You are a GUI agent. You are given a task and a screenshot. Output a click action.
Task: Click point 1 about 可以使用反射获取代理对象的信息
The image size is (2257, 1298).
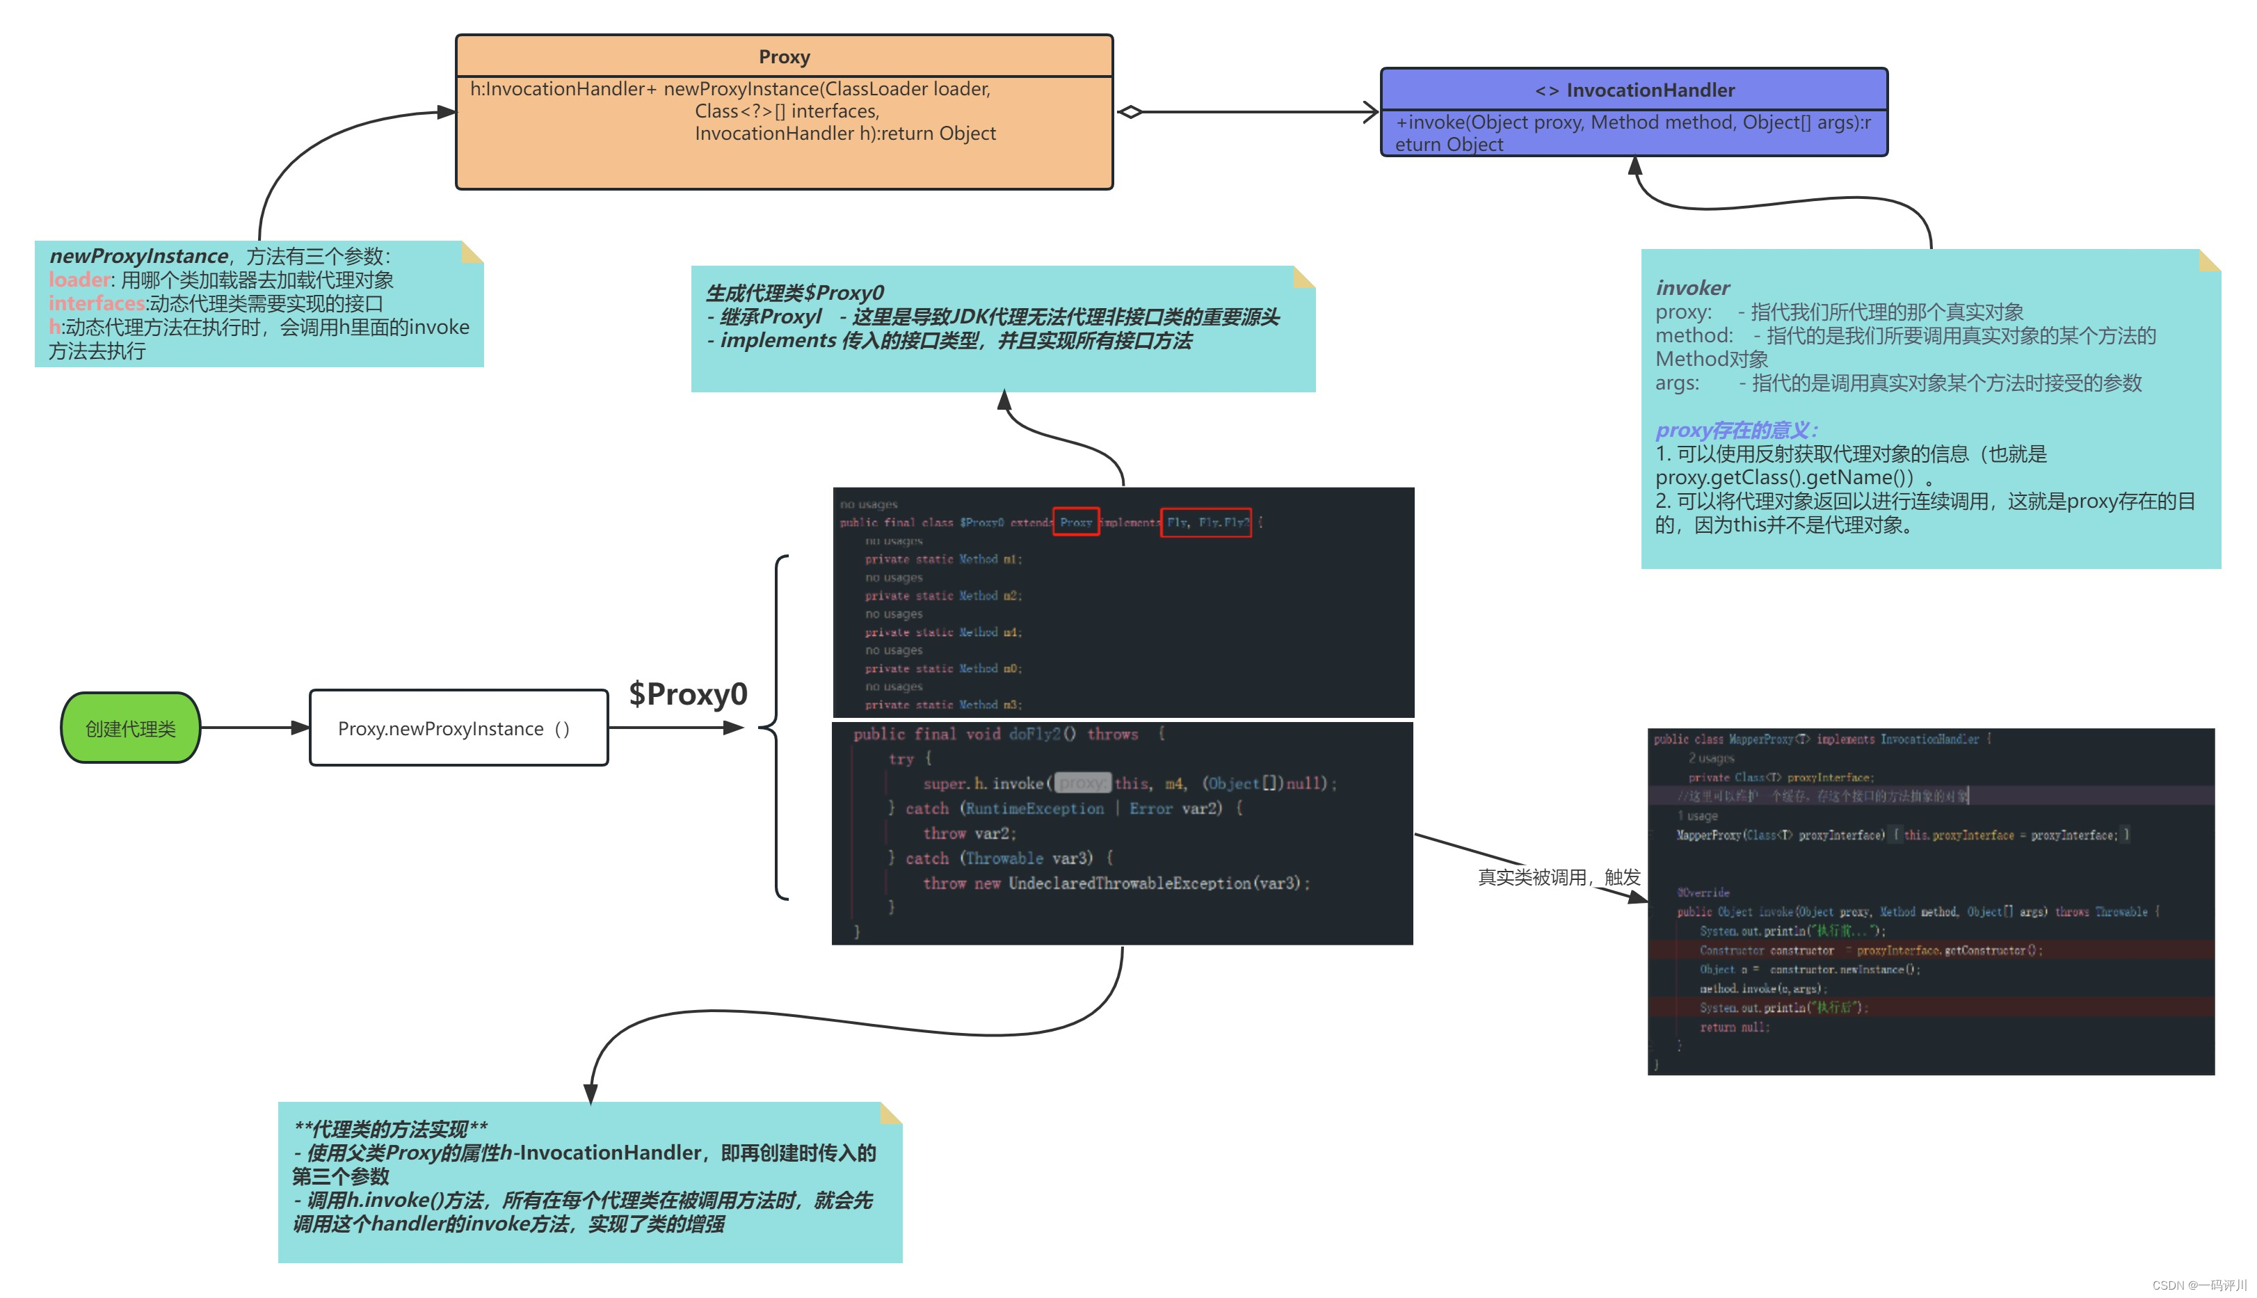pos(1851,465)
